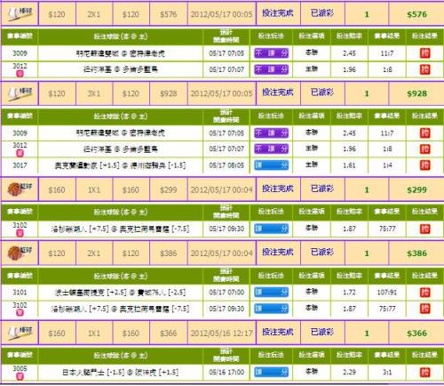Click the green $386 payout amount
Viewport: 444px width, 386px height.
click(x=416, y=253)
